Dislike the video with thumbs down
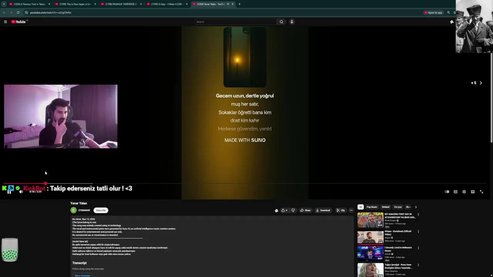493x277 pixels. 293,210
